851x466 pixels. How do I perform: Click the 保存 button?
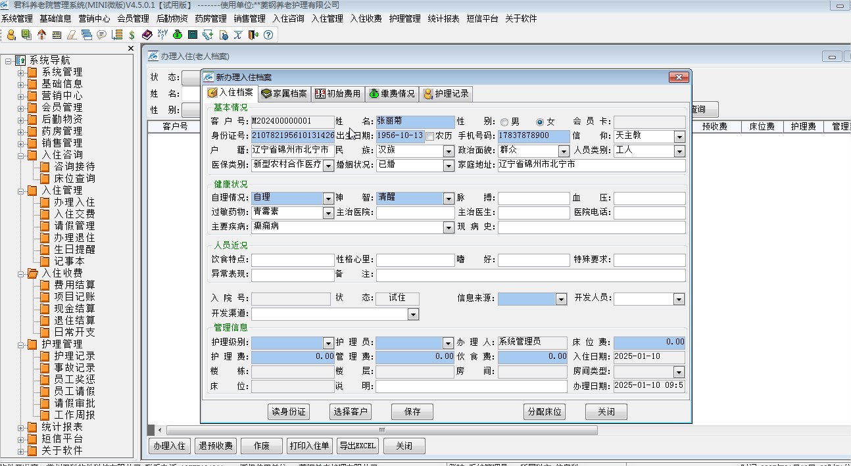click(x=412, y=411)
